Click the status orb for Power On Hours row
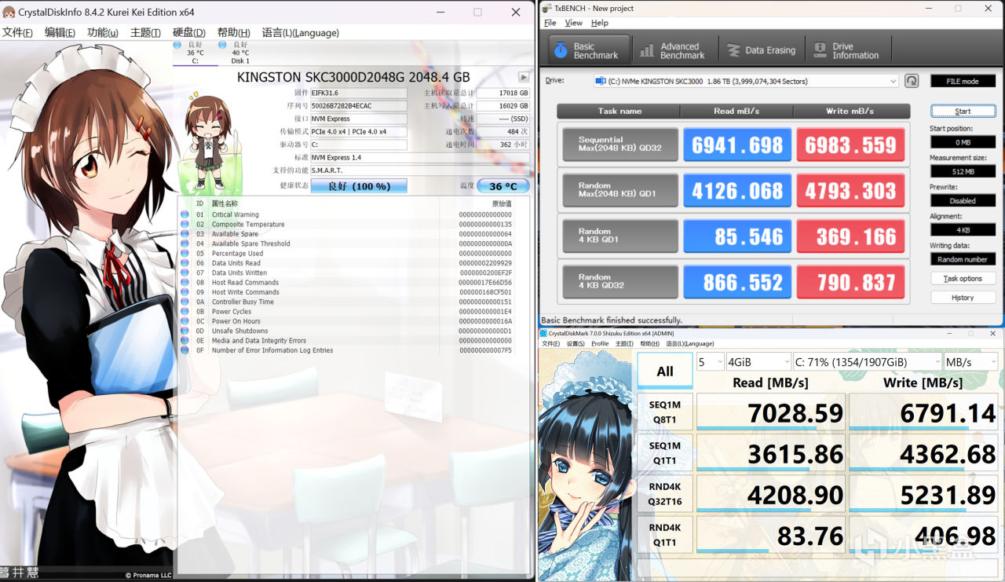Screen dimensions: 1005x582 pos(185,321)
